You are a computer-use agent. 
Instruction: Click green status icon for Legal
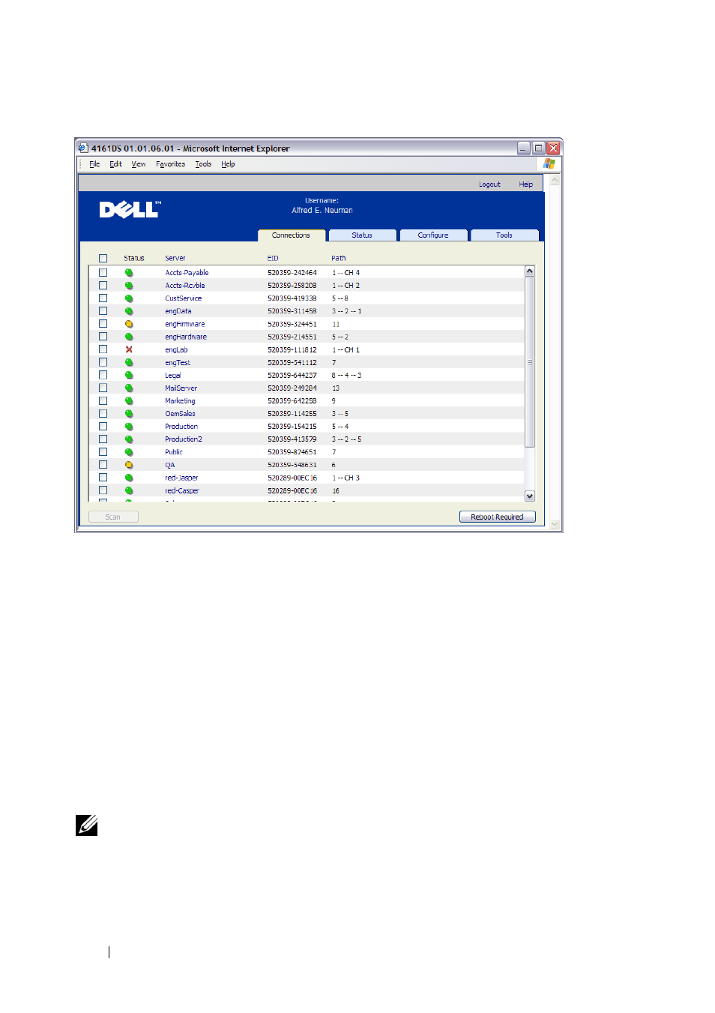pos(129,375)
